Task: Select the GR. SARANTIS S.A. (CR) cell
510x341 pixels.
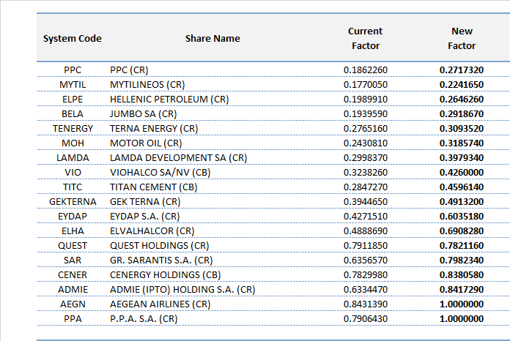Action: [x=161, y=261]
